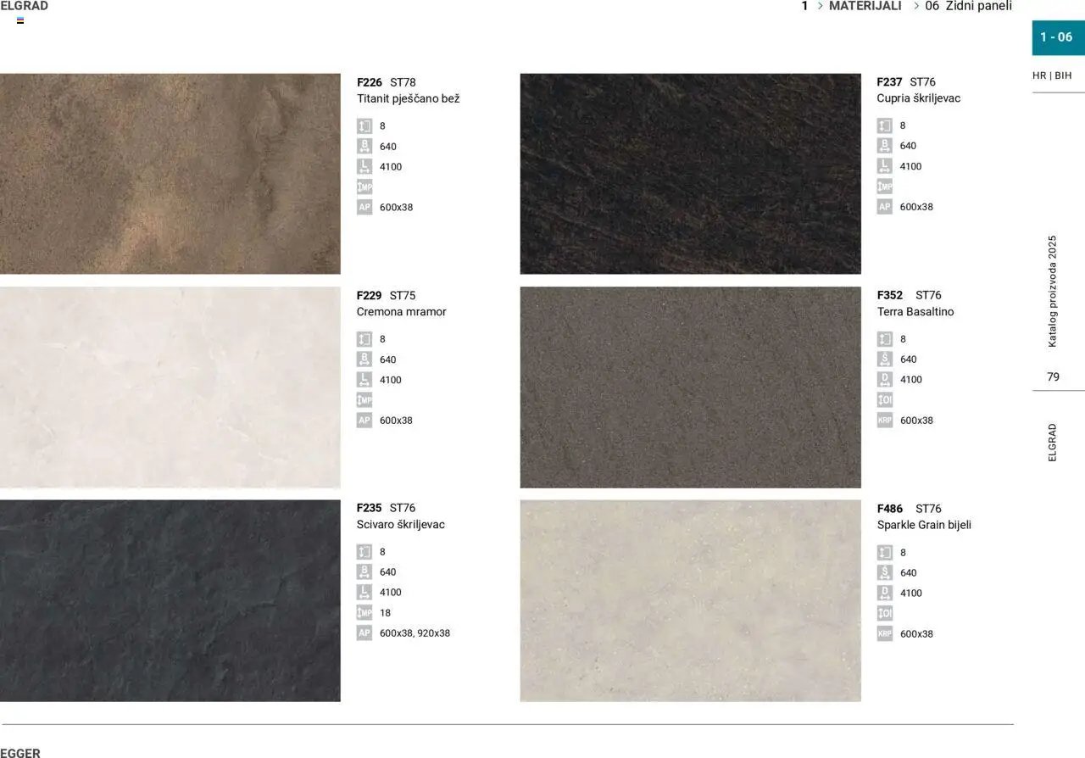
Task: Open page 79 via the page number link
Action: [1052, 376]
